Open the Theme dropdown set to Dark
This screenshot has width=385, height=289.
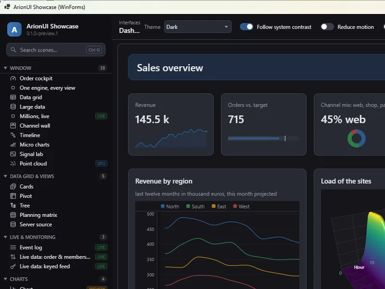198,27
